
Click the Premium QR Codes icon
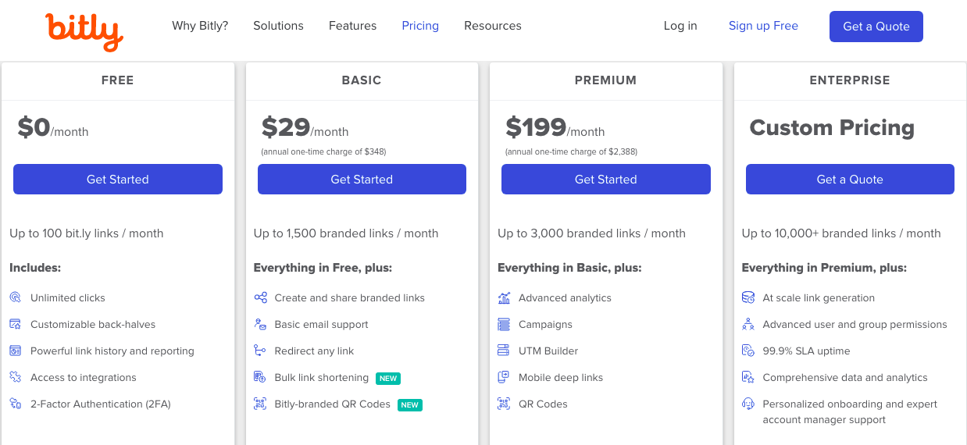click(504, 404)
